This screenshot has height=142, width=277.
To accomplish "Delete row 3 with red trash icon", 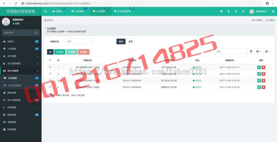I will click(263, 80).
